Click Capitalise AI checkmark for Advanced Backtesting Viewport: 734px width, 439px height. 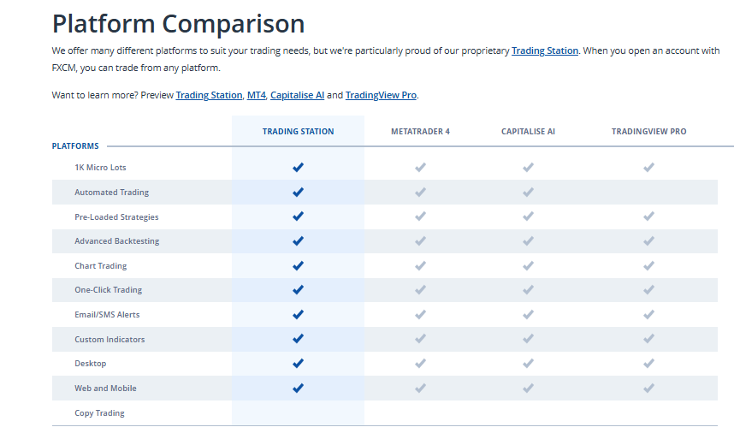tap(528, 241)
